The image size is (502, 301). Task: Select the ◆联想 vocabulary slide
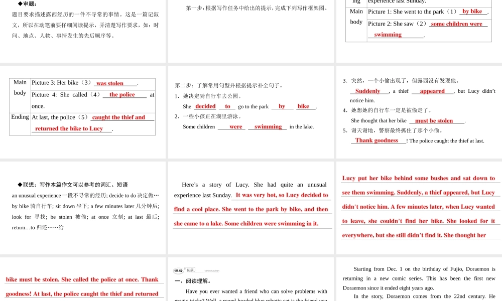(83, 208)
